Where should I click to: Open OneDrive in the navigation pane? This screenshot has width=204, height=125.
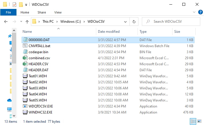(9, 100)
